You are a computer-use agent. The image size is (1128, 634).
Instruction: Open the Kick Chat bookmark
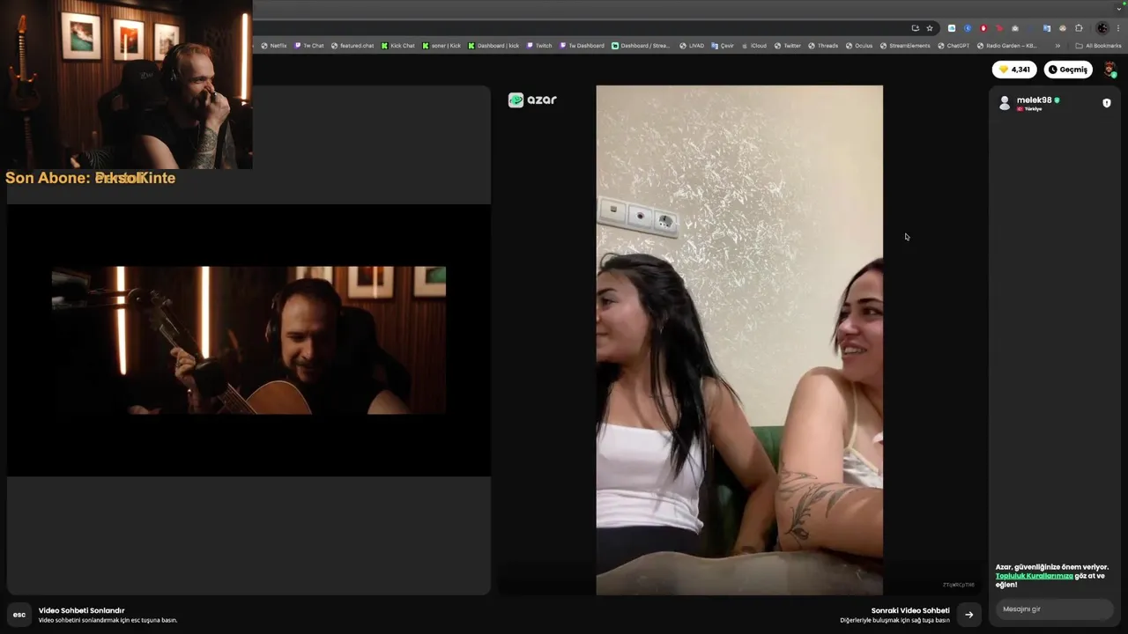(397, 46)
